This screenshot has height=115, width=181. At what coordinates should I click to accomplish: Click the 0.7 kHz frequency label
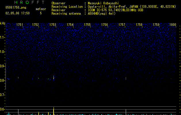point(2,95)
